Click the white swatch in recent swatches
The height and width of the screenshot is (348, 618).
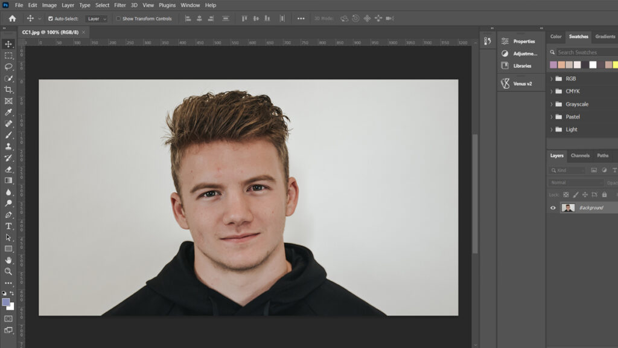point(593,65)
